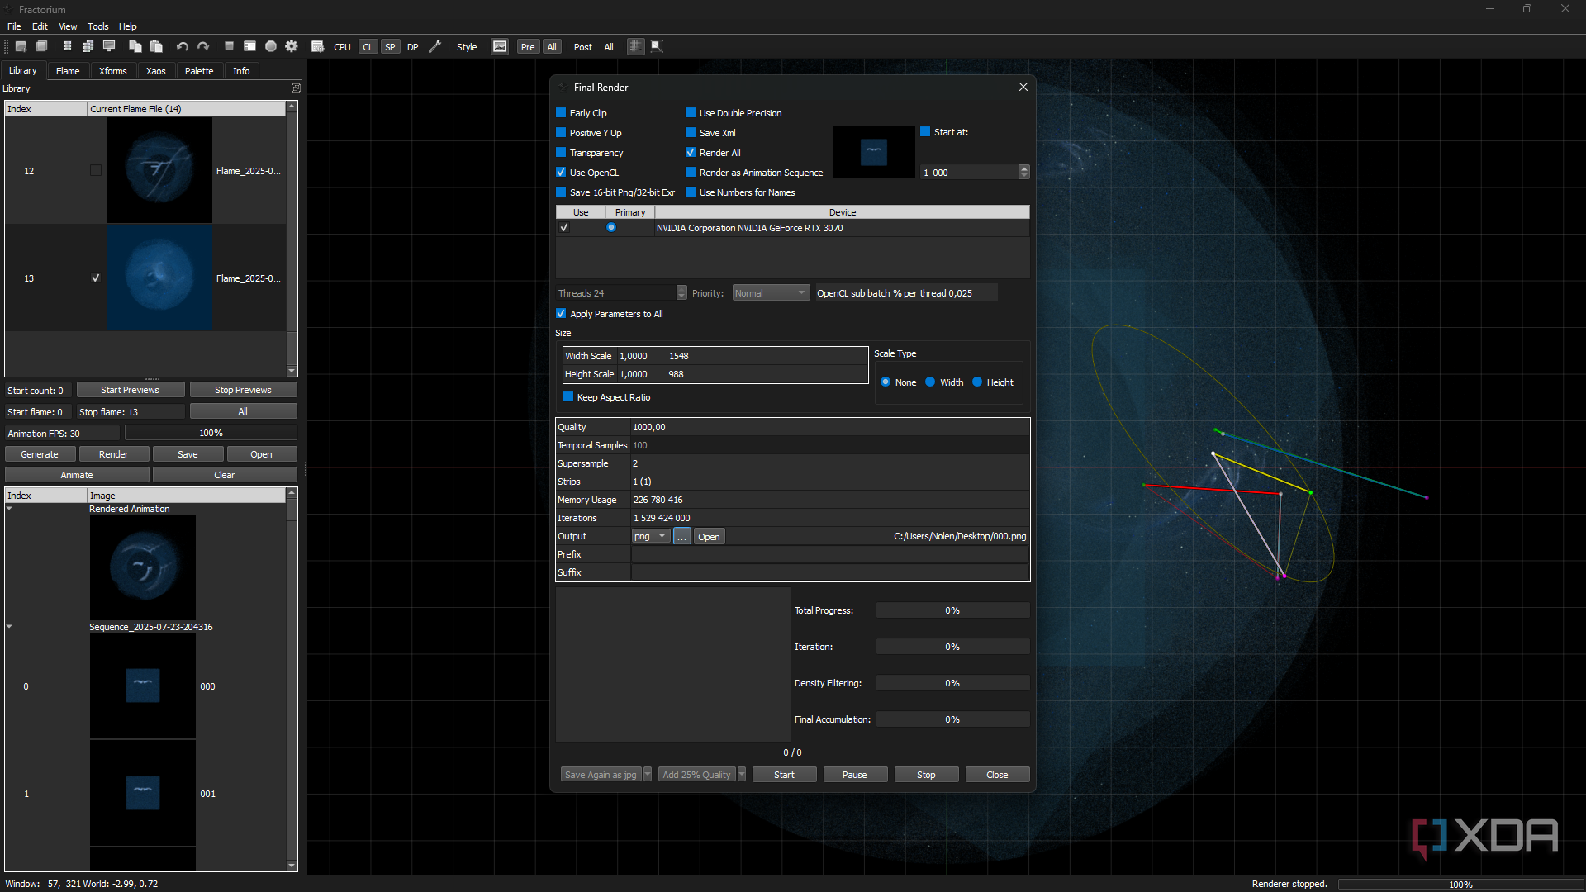
Task: Open the Xaos tab
Action: click(x=156, y=71)
